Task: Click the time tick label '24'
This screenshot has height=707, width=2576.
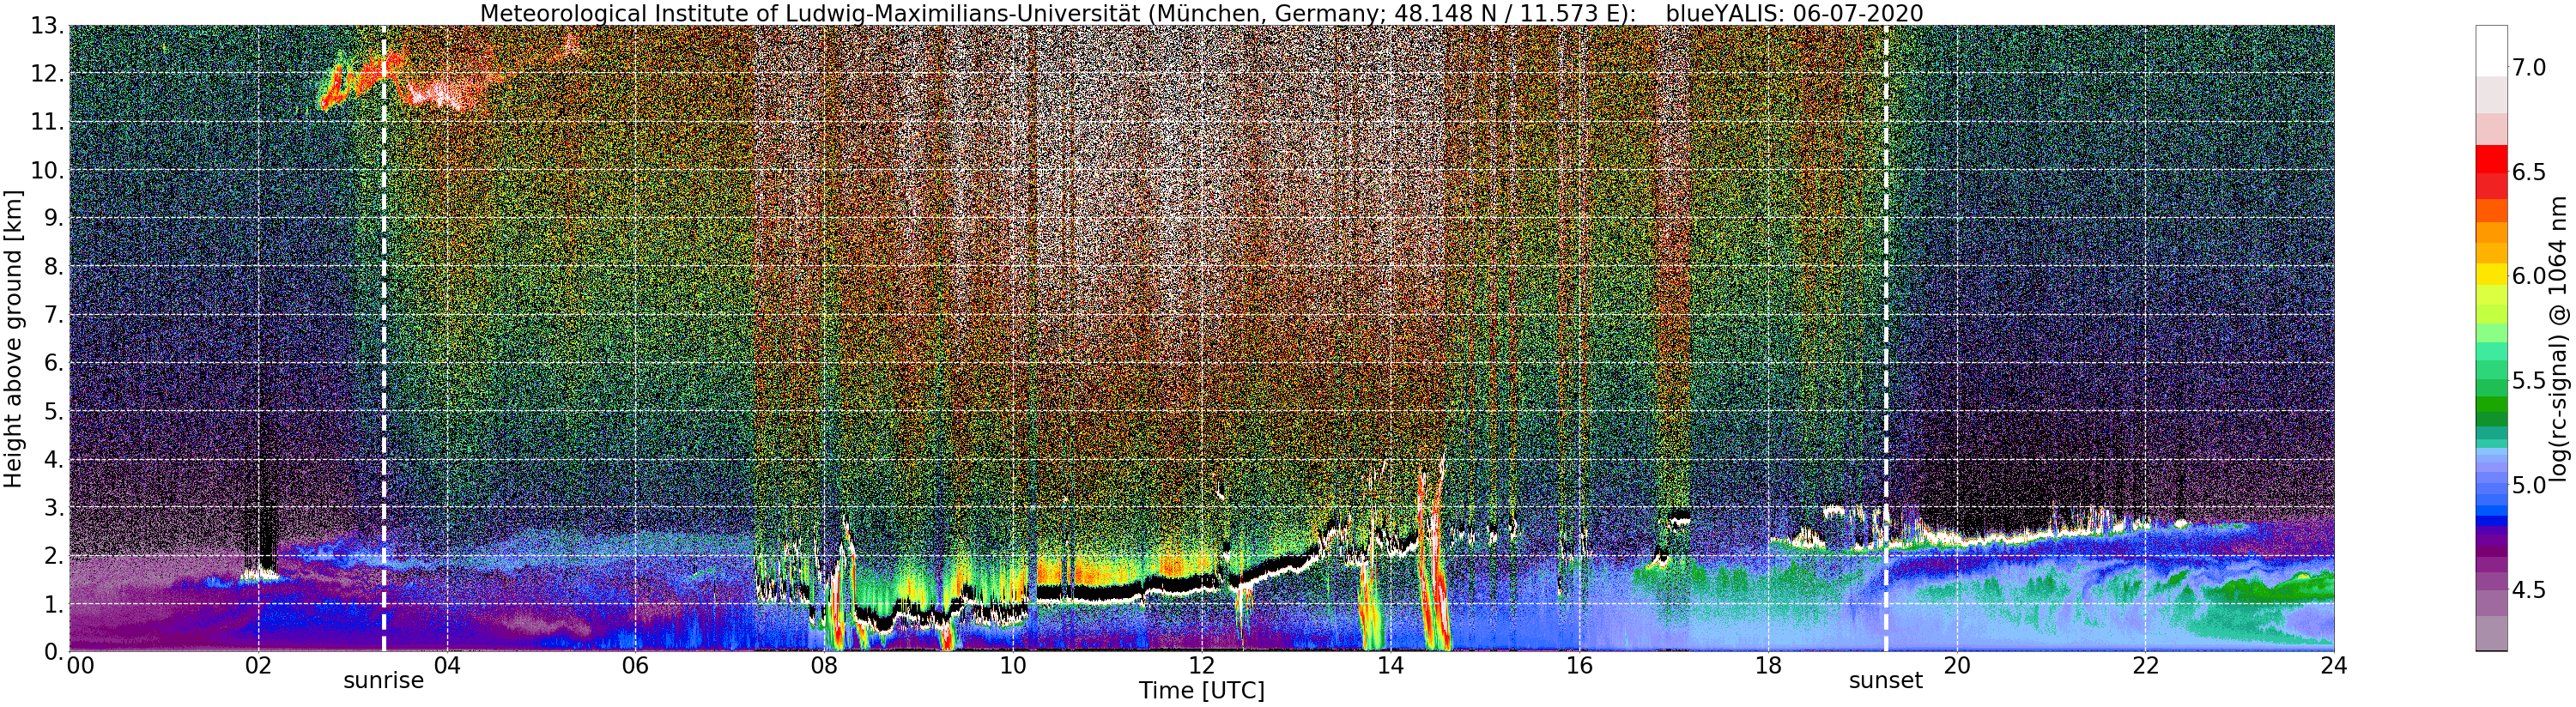Action: [2333, 666]
